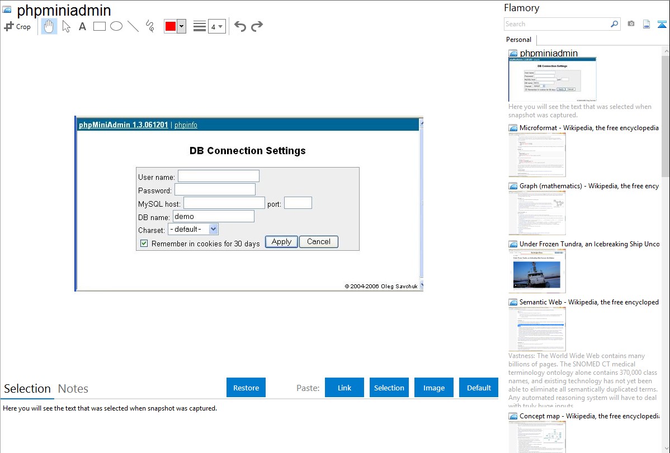Click icon next to Semantic Web title
This screenshot has width=670, height=453.
513,302
